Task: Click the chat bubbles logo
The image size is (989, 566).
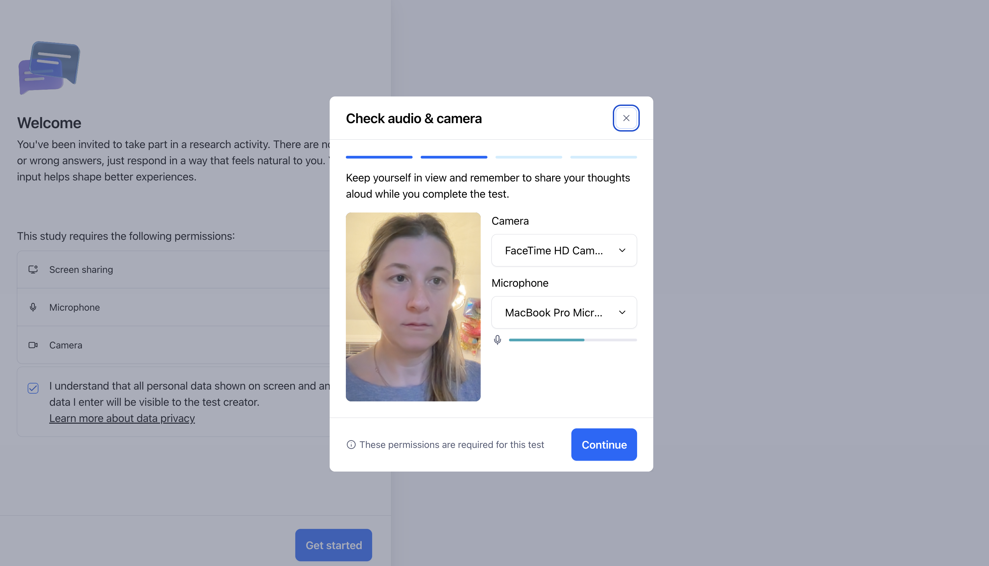Action: pyautogui.click(x=49, y=68)
